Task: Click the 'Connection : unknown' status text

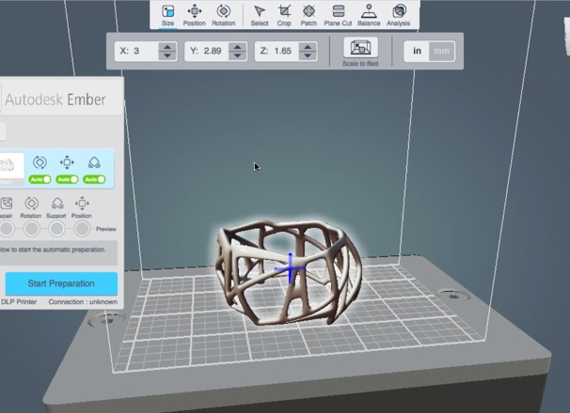Action: click(83, 302)
